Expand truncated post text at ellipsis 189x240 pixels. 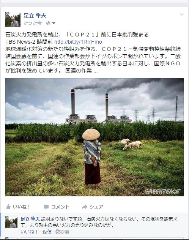pyautogui.click(x=95, y=71)
